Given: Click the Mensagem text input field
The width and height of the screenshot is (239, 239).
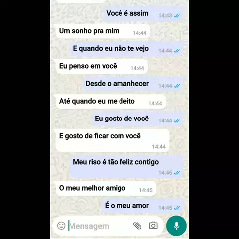Looking at the screenshot, I should click(x=100, y=226).
